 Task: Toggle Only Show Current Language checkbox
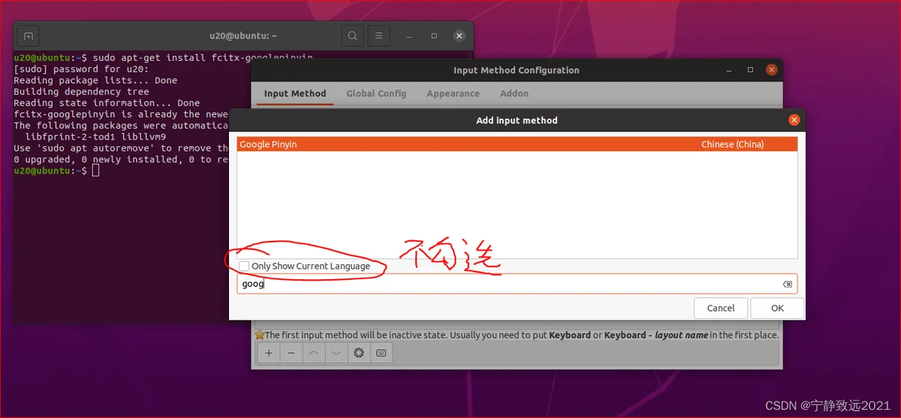coord(244,266)
